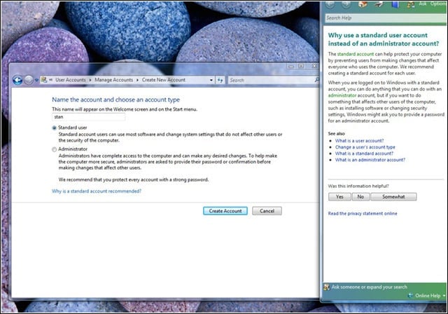Go to Help and Support home icon
This screenshot has width=448, height=314.
coord(363,4)
